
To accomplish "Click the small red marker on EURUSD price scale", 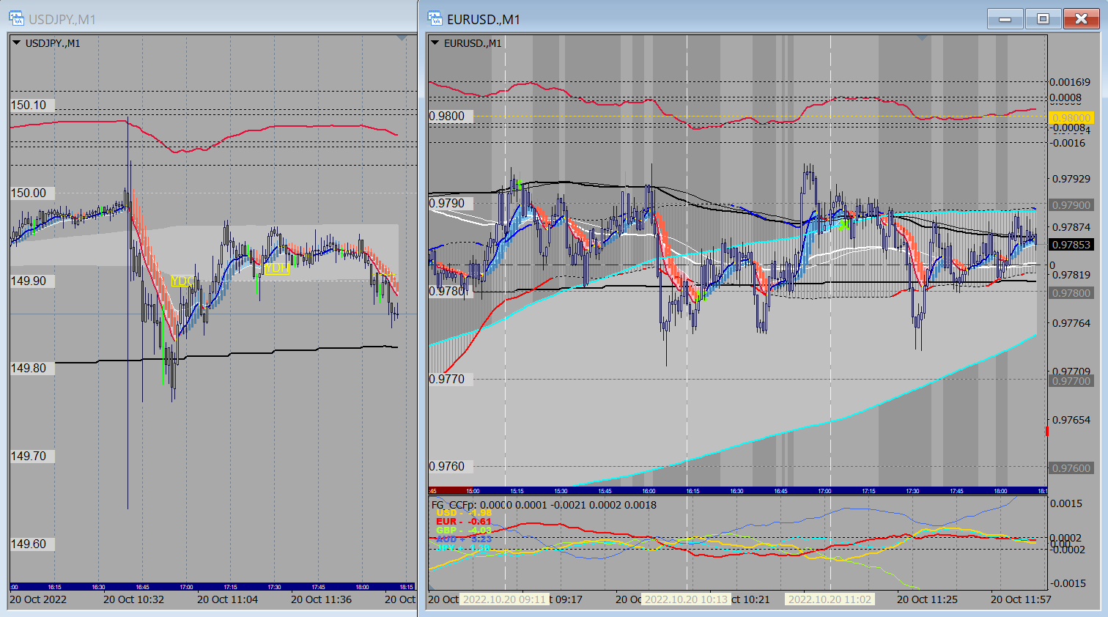I will 1046,431.
